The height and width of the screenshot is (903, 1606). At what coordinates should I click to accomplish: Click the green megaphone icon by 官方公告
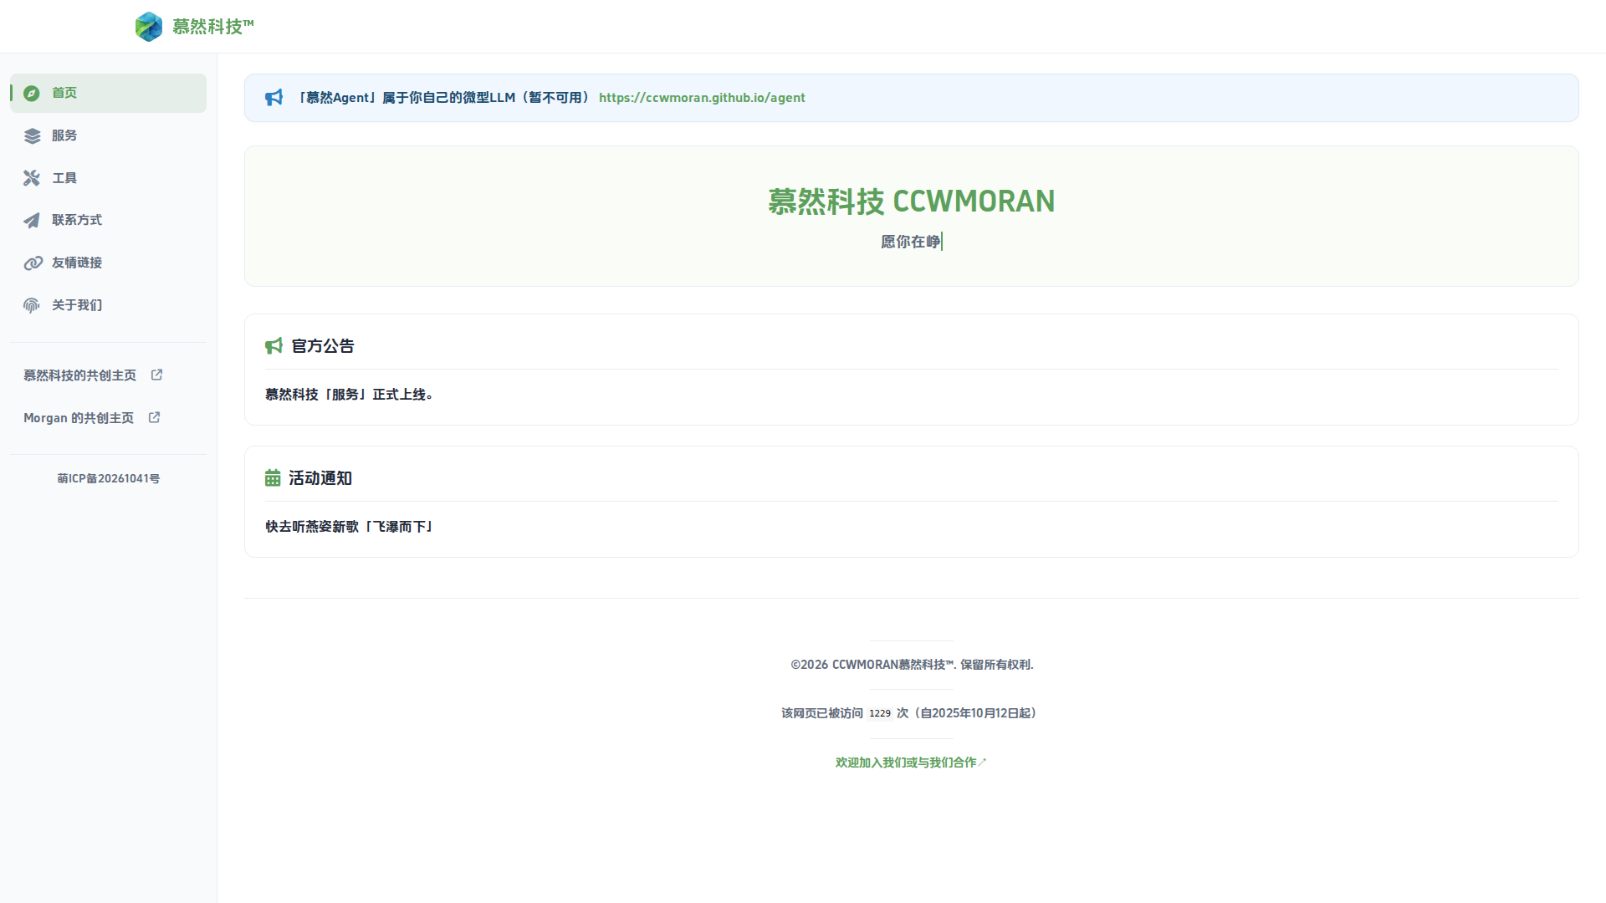[274, 346]
